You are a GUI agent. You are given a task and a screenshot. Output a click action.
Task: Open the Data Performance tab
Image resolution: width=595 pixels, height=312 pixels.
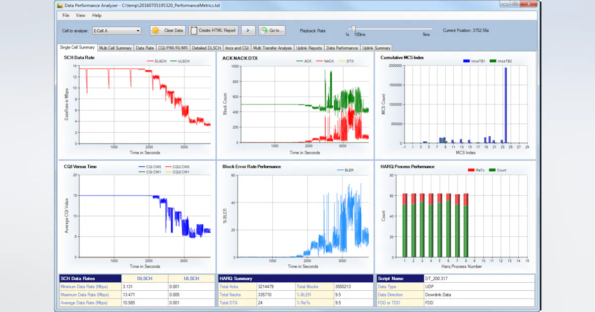click(x=342, y=48)
